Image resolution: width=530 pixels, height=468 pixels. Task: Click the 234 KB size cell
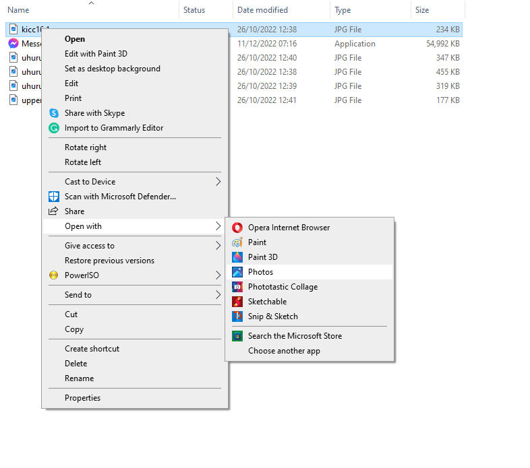click(x=448, y=30)
